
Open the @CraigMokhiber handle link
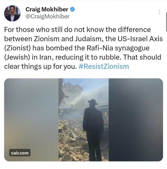(47, 17)
